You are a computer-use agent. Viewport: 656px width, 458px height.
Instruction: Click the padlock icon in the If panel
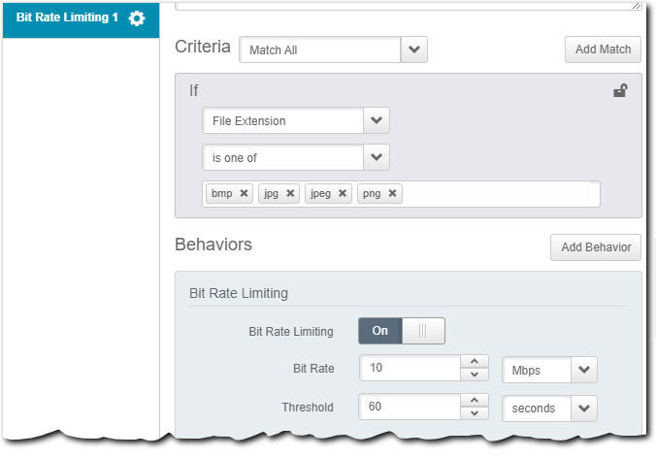pos(619,91)
